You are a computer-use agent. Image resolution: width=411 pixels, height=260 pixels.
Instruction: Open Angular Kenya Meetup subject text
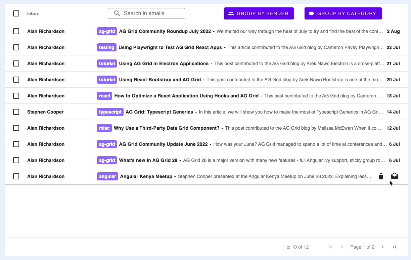(x=146, y=176)
